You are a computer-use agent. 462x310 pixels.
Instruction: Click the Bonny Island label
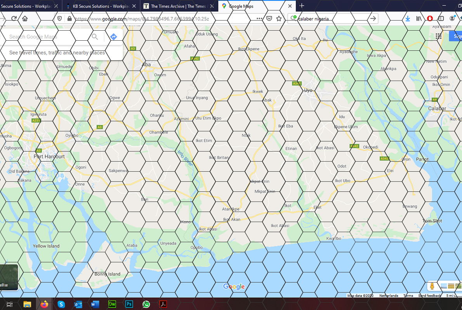tap(107, 274)
